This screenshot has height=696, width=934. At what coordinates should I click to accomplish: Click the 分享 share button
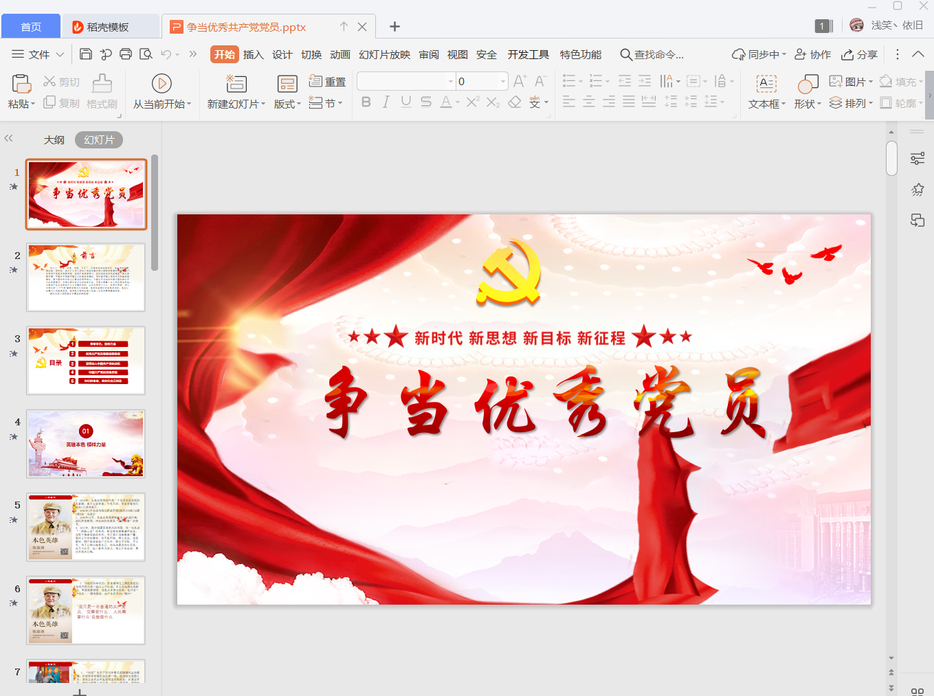[860, 54]
